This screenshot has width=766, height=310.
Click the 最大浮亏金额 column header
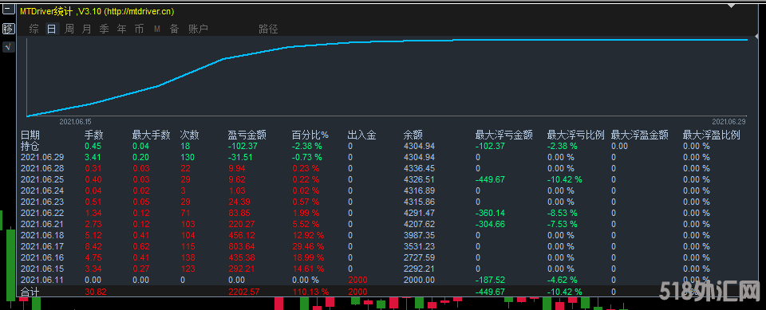tap(504, 135)
